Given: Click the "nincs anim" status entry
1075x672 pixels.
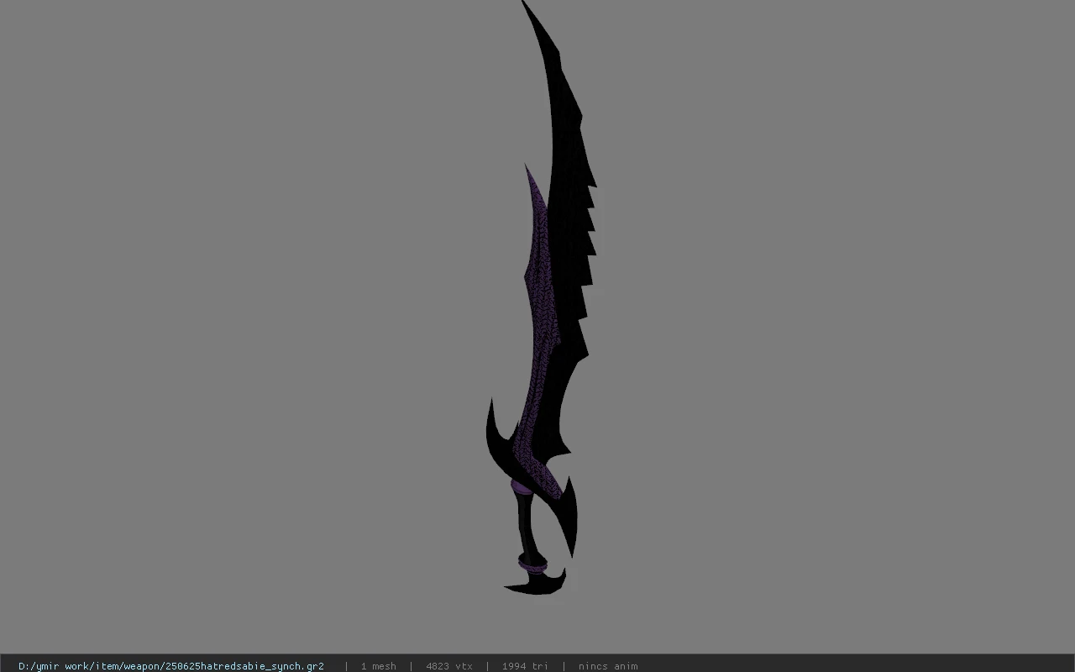Looking at the screenshot, I should [608, 666].
